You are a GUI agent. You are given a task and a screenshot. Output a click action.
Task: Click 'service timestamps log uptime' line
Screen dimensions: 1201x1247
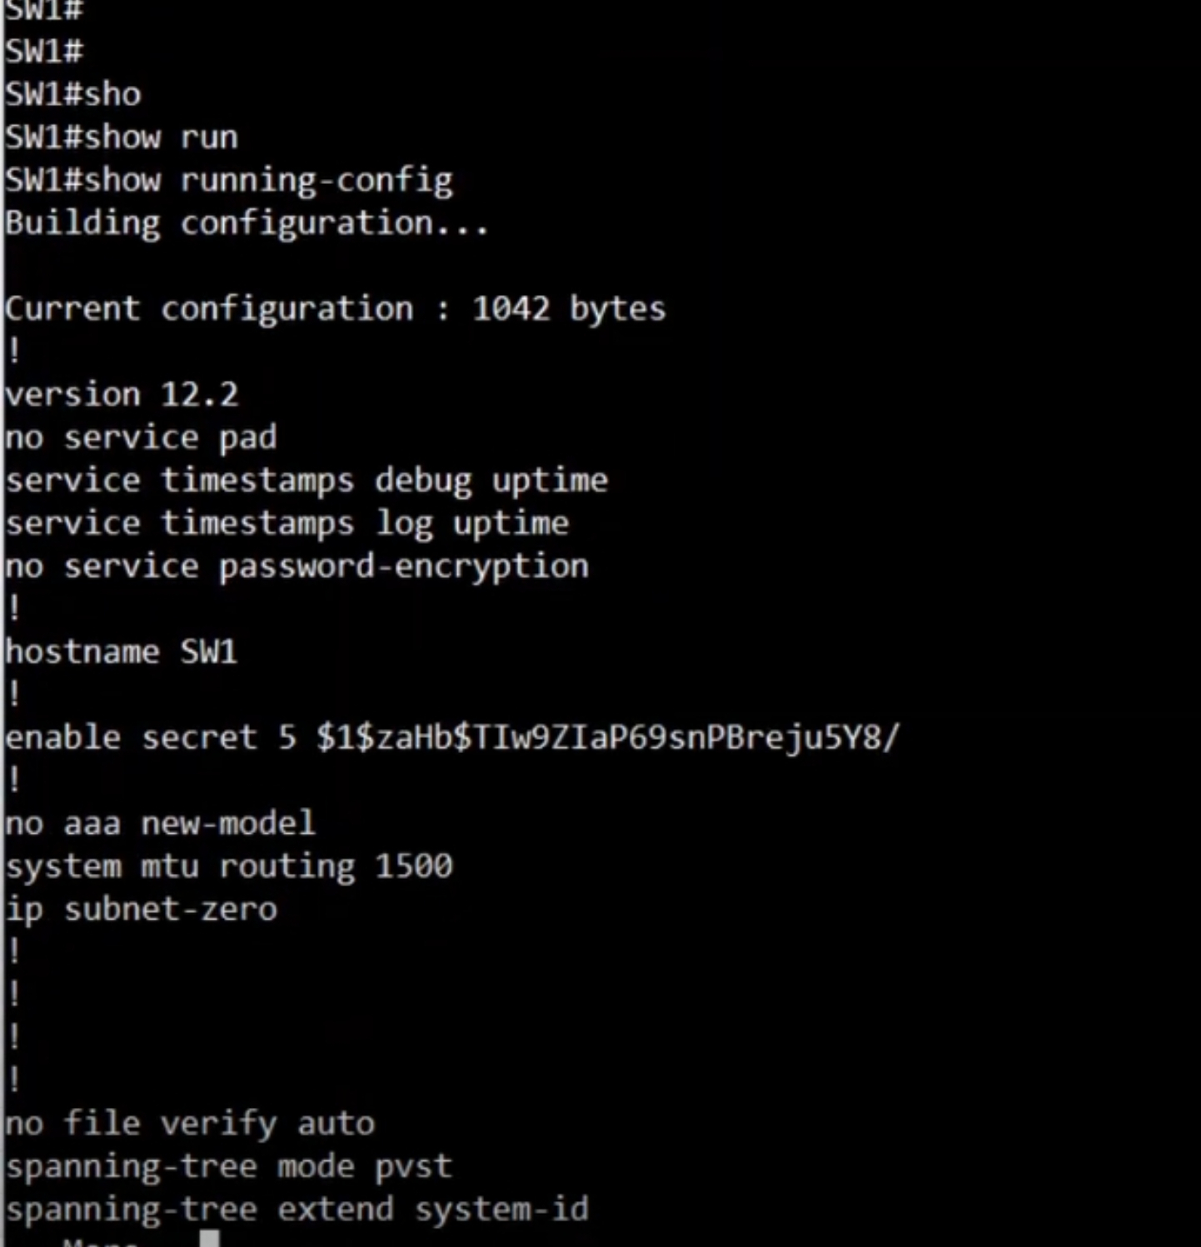[287, 524]
